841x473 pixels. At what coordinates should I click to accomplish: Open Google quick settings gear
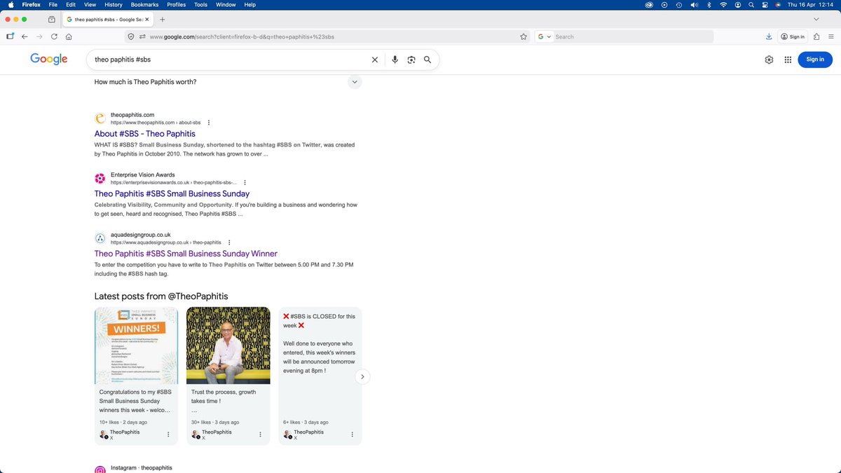[769, 60]
